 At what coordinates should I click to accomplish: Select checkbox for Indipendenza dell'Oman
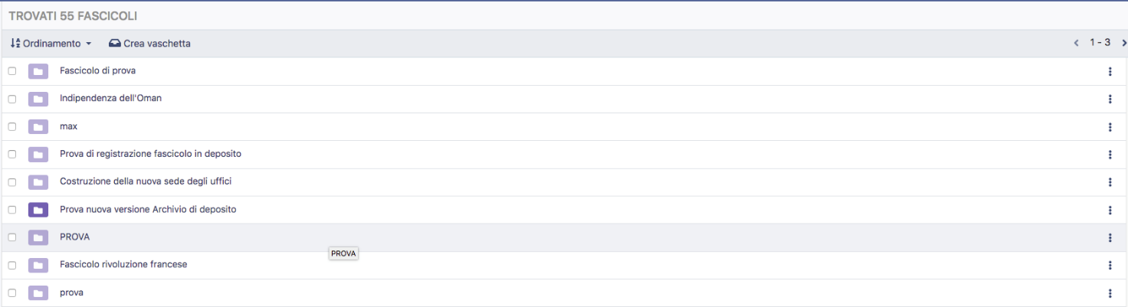point(12,99)
